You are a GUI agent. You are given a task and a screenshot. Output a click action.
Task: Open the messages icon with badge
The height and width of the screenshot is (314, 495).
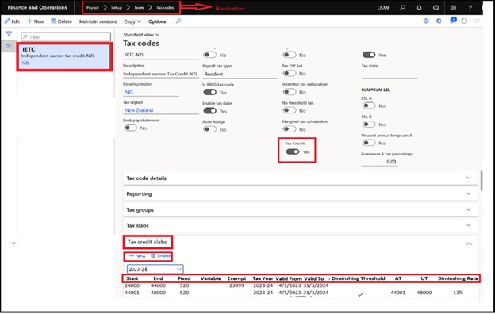coord(453,21)
